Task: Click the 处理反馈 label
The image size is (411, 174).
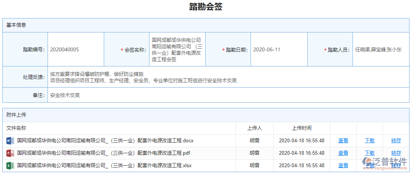Action: pos(34,77)
